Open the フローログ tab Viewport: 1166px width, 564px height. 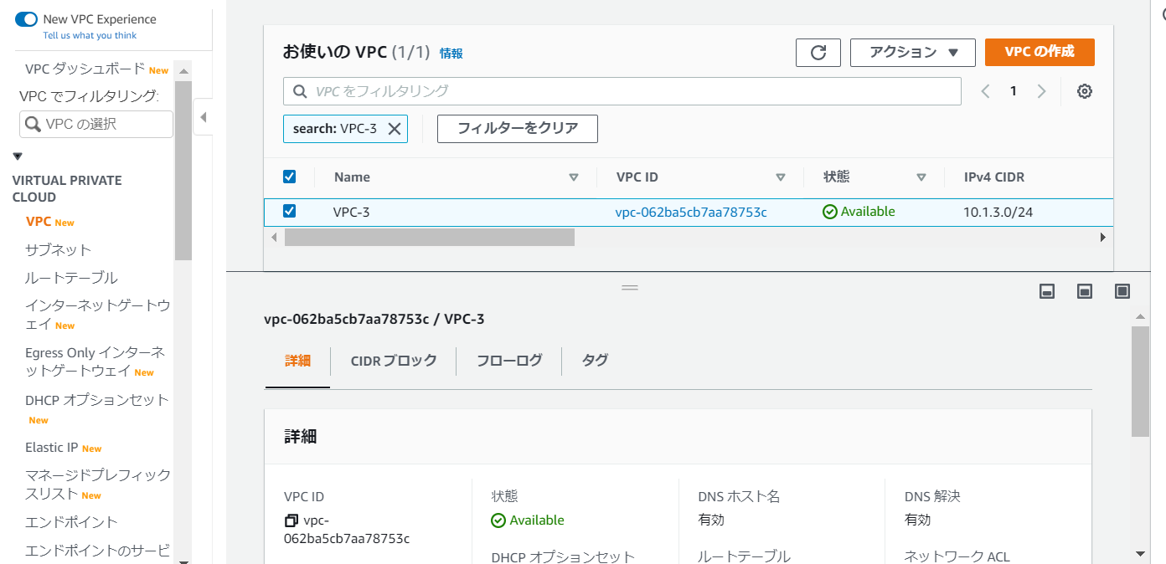pyautogui.click(x=508, y=361)
